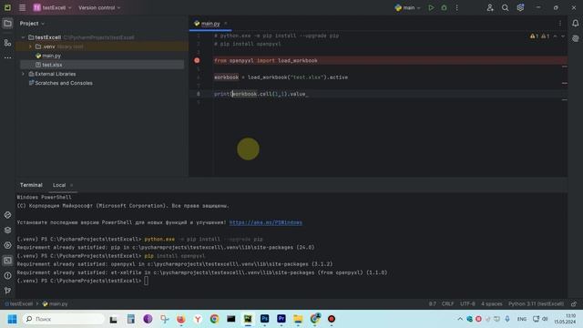Screen dimensions: 583x328
Task: Go to next highlighted error arrow
Action: point(563,36)
